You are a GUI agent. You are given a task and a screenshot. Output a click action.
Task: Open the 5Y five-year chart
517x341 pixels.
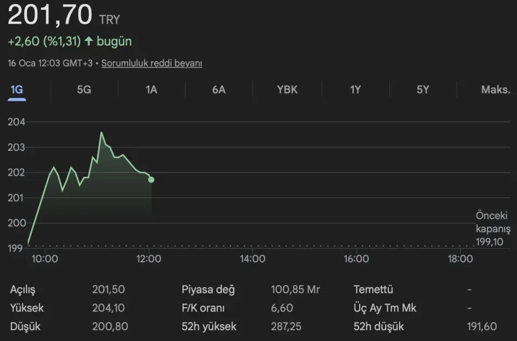click(x=423, y=89)
